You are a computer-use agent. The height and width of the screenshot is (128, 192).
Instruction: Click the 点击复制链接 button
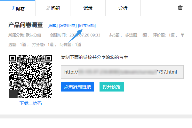coord(77,87)
